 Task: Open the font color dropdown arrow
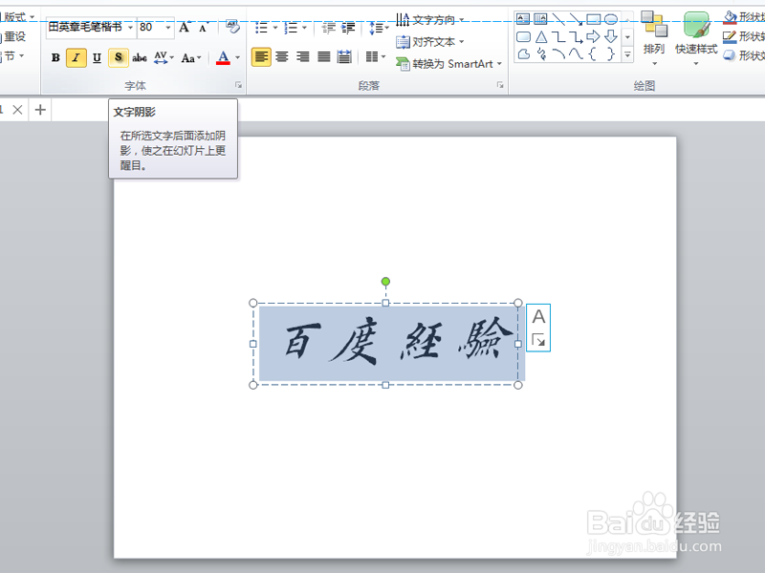238,57
